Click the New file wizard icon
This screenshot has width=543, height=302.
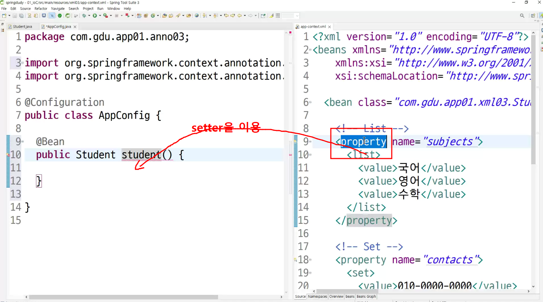[x=4, y=15]
